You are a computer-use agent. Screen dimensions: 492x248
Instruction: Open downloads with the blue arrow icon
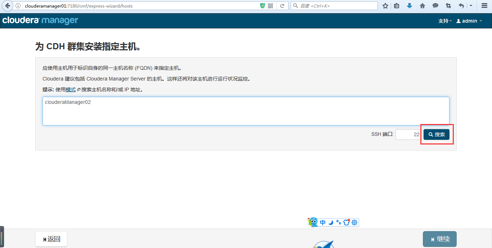(x=410, y=6)
